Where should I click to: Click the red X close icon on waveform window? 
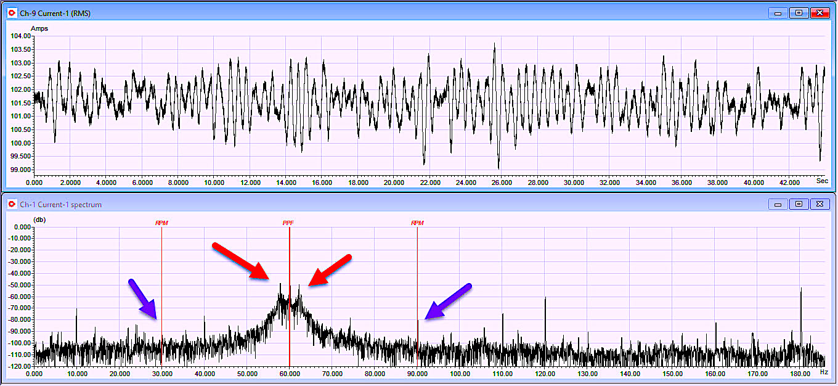(820, 11)
